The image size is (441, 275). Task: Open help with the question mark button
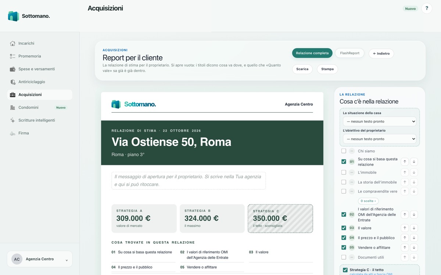[427, 8]
